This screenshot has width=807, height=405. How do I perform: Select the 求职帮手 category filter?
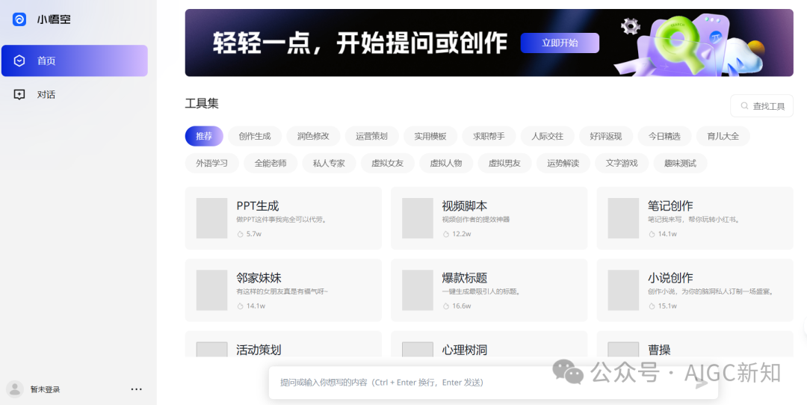(x=489, y=136)
